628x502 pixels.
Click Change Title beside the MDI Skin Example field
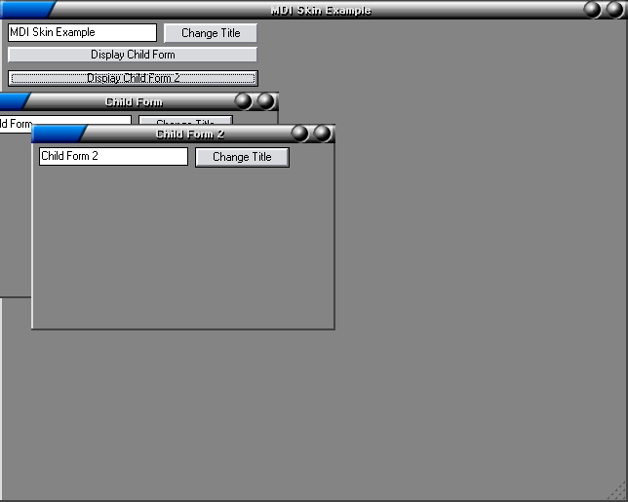pos(211,33)
